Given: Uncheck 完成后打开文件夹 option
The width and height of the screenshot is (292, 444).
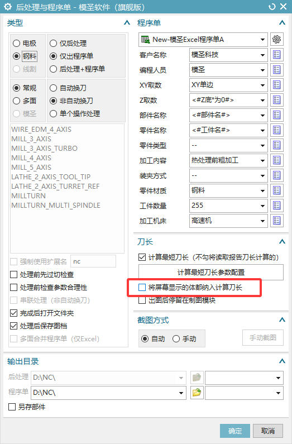Looking at the screenshot, I should [x=13, y=313].
